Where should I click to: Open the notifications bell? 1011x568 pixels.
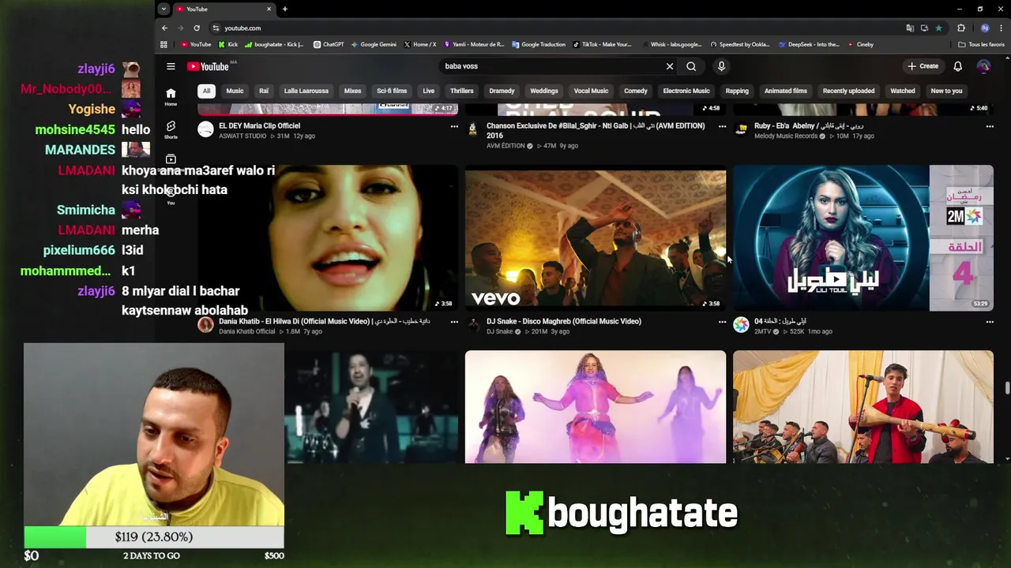coord(957,66)
